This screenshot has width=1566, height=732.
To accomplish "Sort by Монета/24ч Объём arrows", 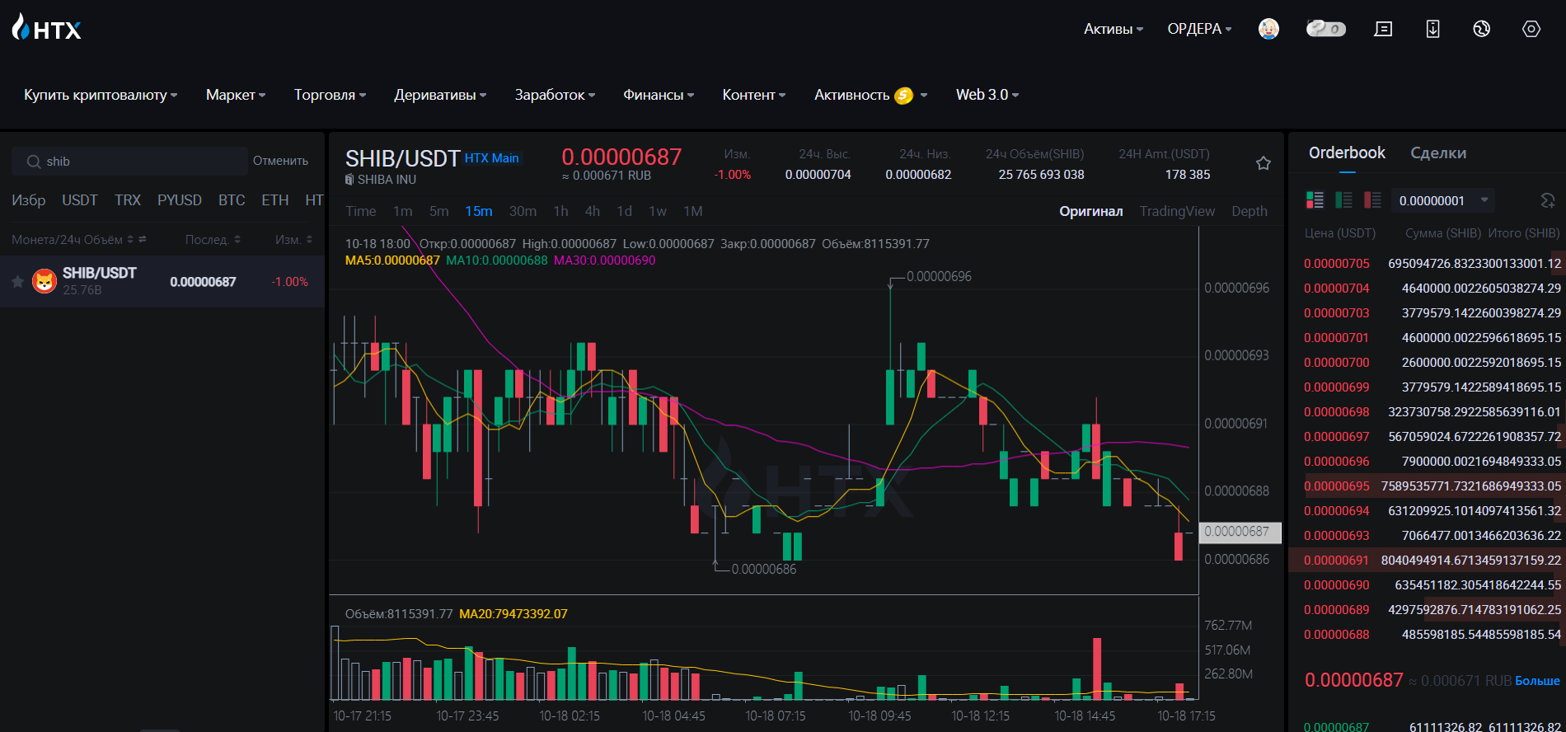I will pyautogui.click(x=130, y=240).
